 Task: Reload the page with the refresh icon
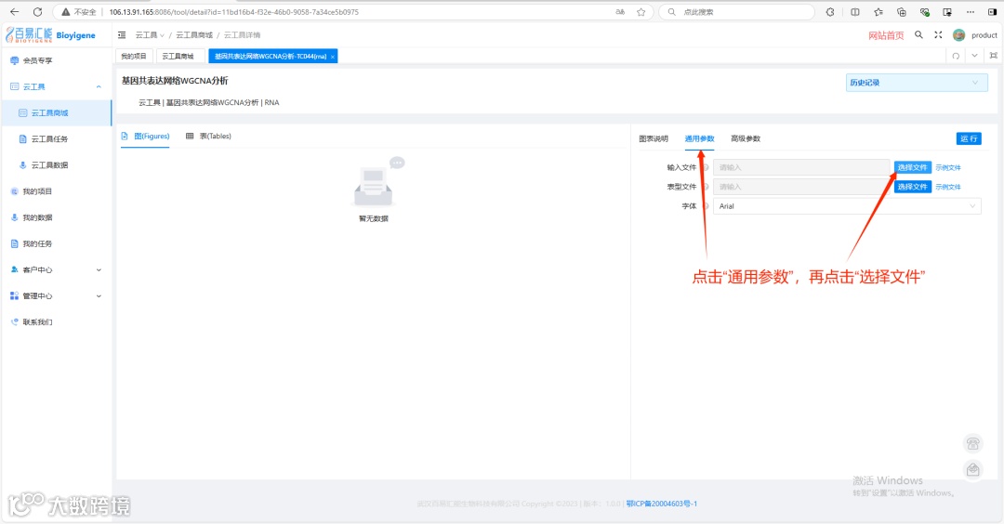[38, 11]
